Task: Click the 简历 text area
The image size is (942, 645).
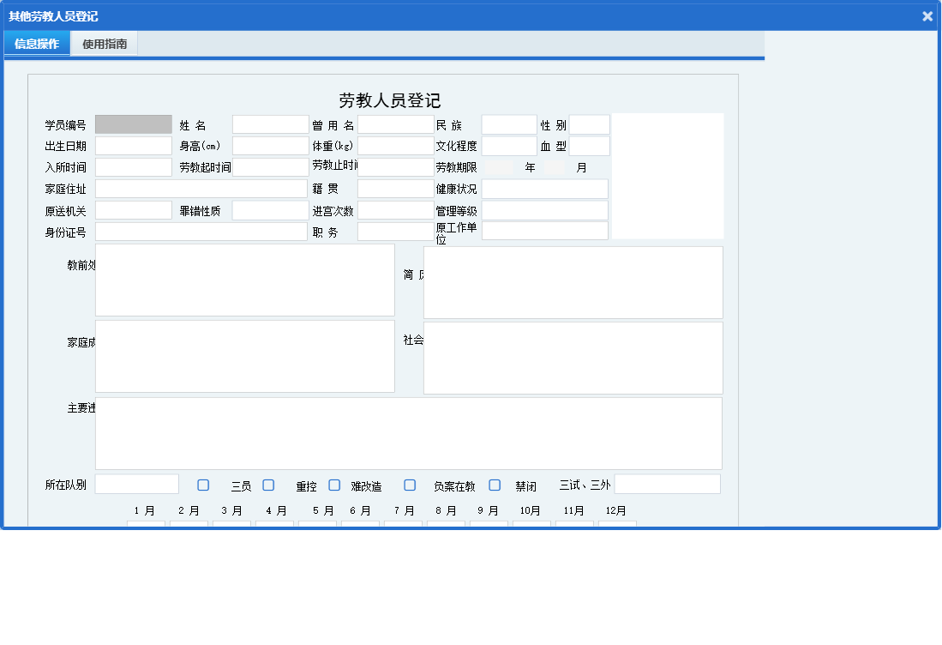Action: coord(573,281)
